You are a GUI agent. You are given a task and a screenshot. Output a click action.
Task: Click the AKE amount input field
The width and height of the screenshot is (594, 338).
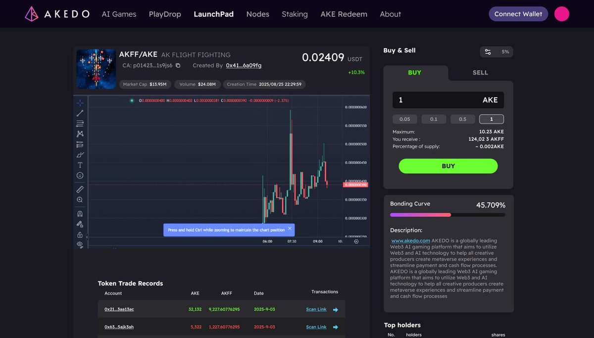(448, 100)
